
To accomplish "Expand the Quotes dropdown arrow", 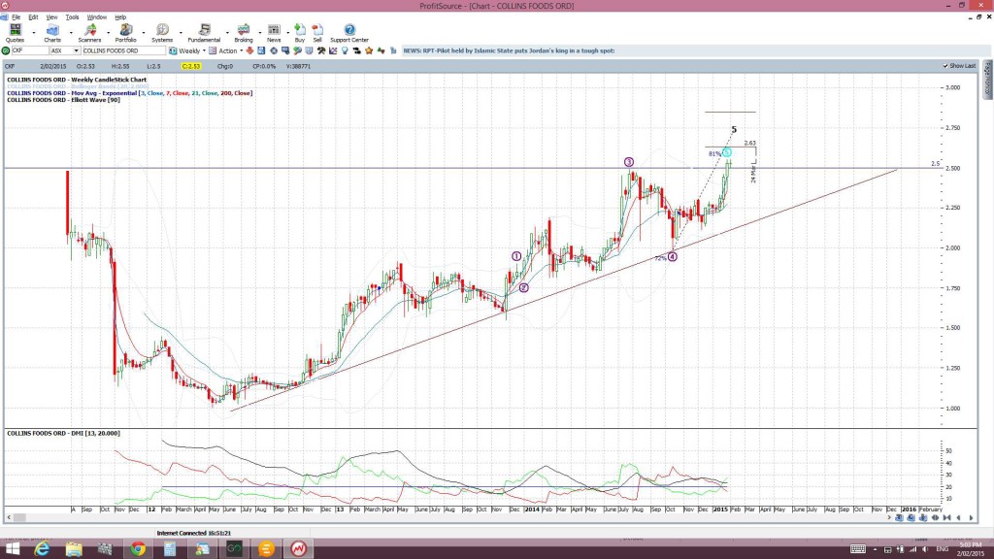I will [34, 32].
